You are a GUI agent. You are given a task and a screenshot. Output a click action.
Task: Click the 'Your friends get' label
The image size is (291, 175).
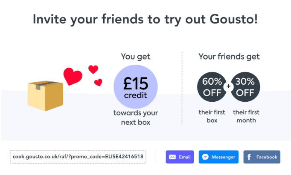(229, 56)
